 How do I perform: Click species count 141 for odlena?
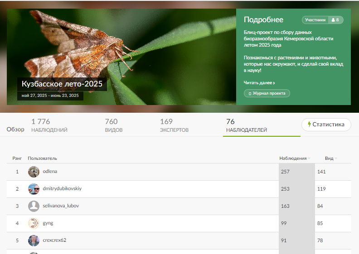[321, 172]
